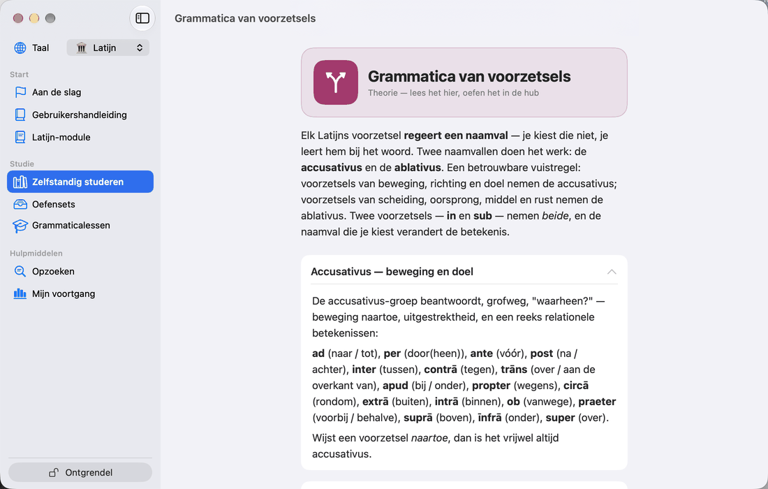Collapse the Accusativus section chevron

[x=612, y=272]
